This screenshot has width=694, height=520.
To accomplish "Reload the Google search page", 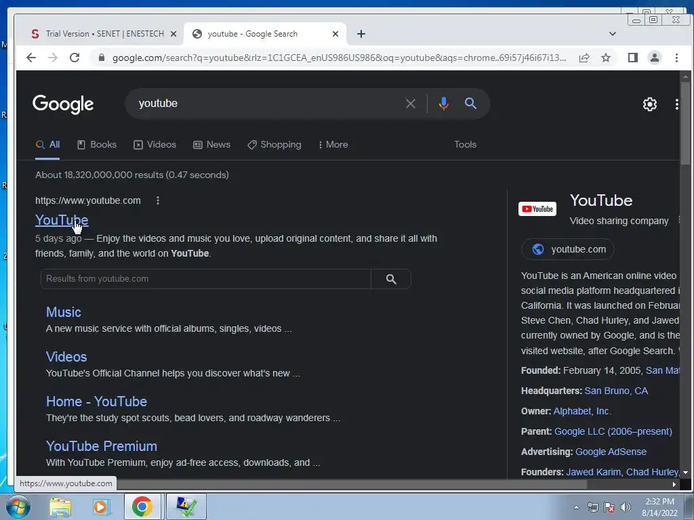I will 75,58.
